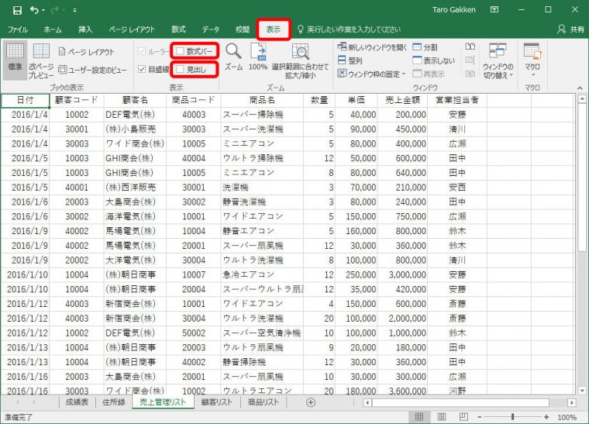Viewport: 589px width, 424px height.
Task: Click cell with 3,000,000
Action: click(403, 275)
